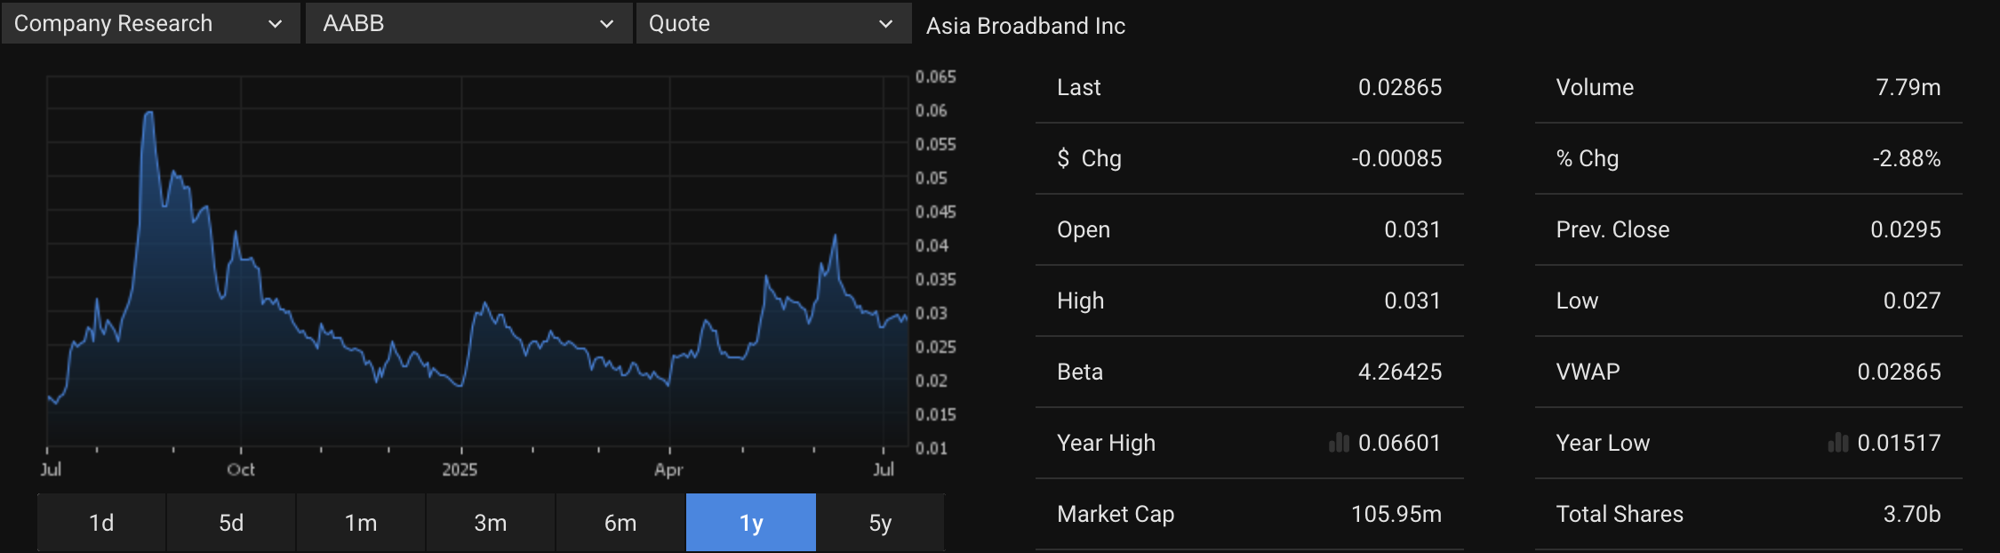Switch chart to 1d range
Screen dimensions: 2000x553
[101, 523]
